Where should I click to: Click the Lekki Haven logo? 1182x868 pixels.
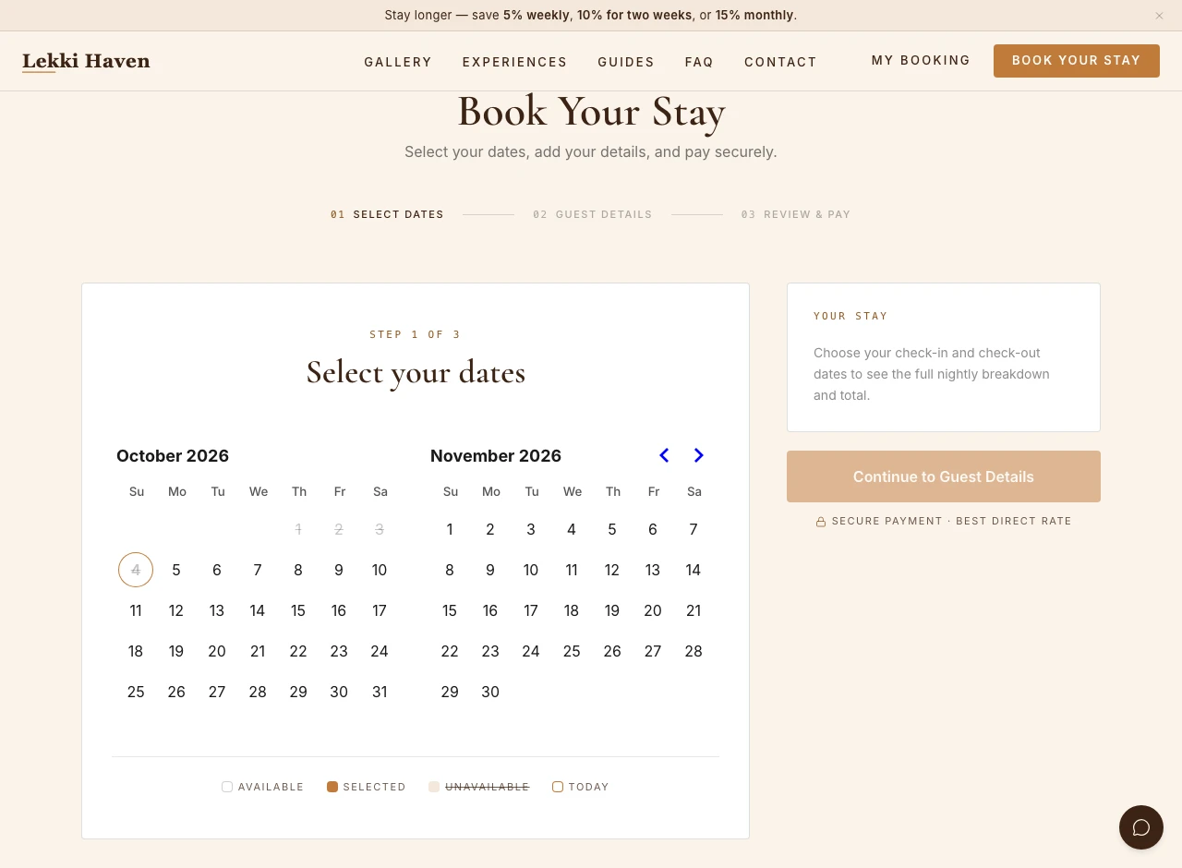click(86, 62)
